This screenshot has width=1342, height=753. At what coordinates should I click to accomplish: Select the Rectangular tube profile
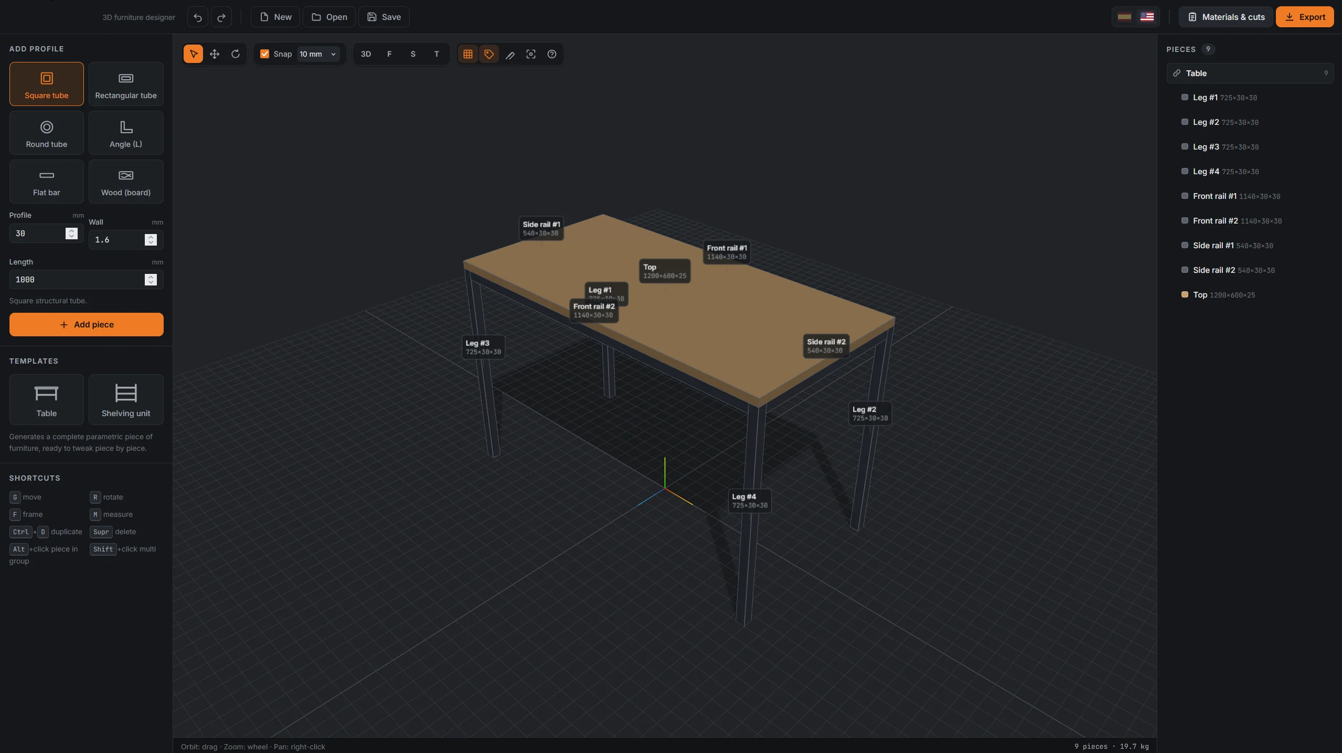(x=126, y=84)
